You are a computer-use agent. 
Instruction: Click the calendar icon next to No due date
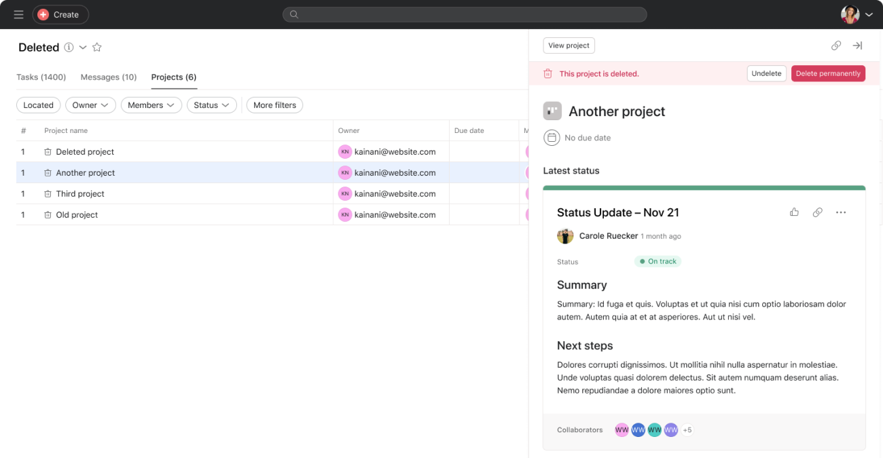552,138
